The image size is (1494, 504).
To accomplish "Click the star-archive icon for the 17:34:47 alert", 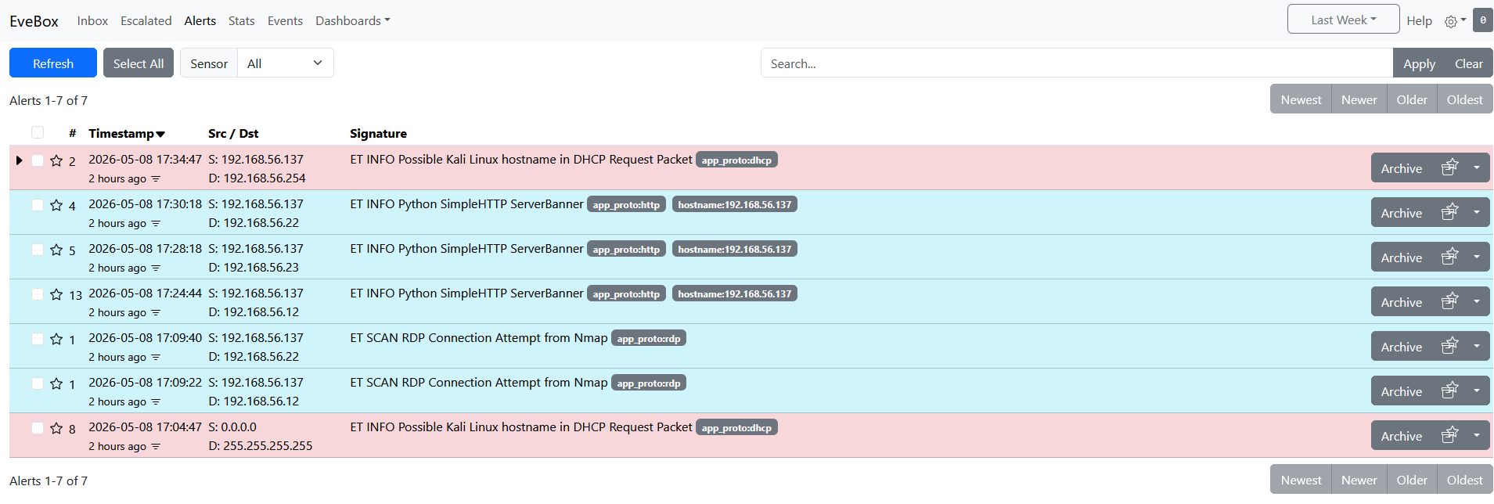I will (x=1450, y=167).
